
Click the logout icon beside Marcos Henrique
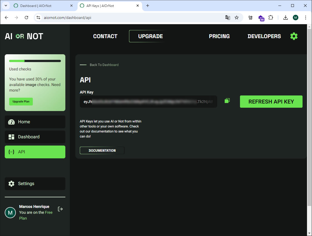[60, 209]
